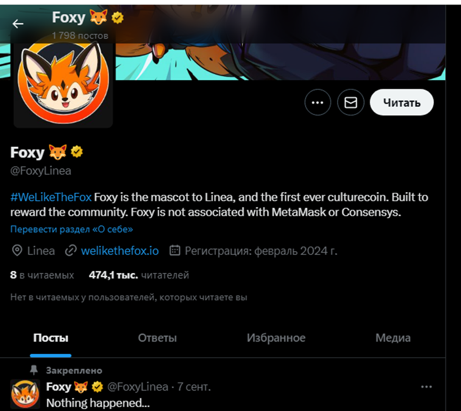The height and width of the screenshot is (411, 461).
Task: Open the 474,1 тыс. читателей followers list
Action: (x=139, y=275)
